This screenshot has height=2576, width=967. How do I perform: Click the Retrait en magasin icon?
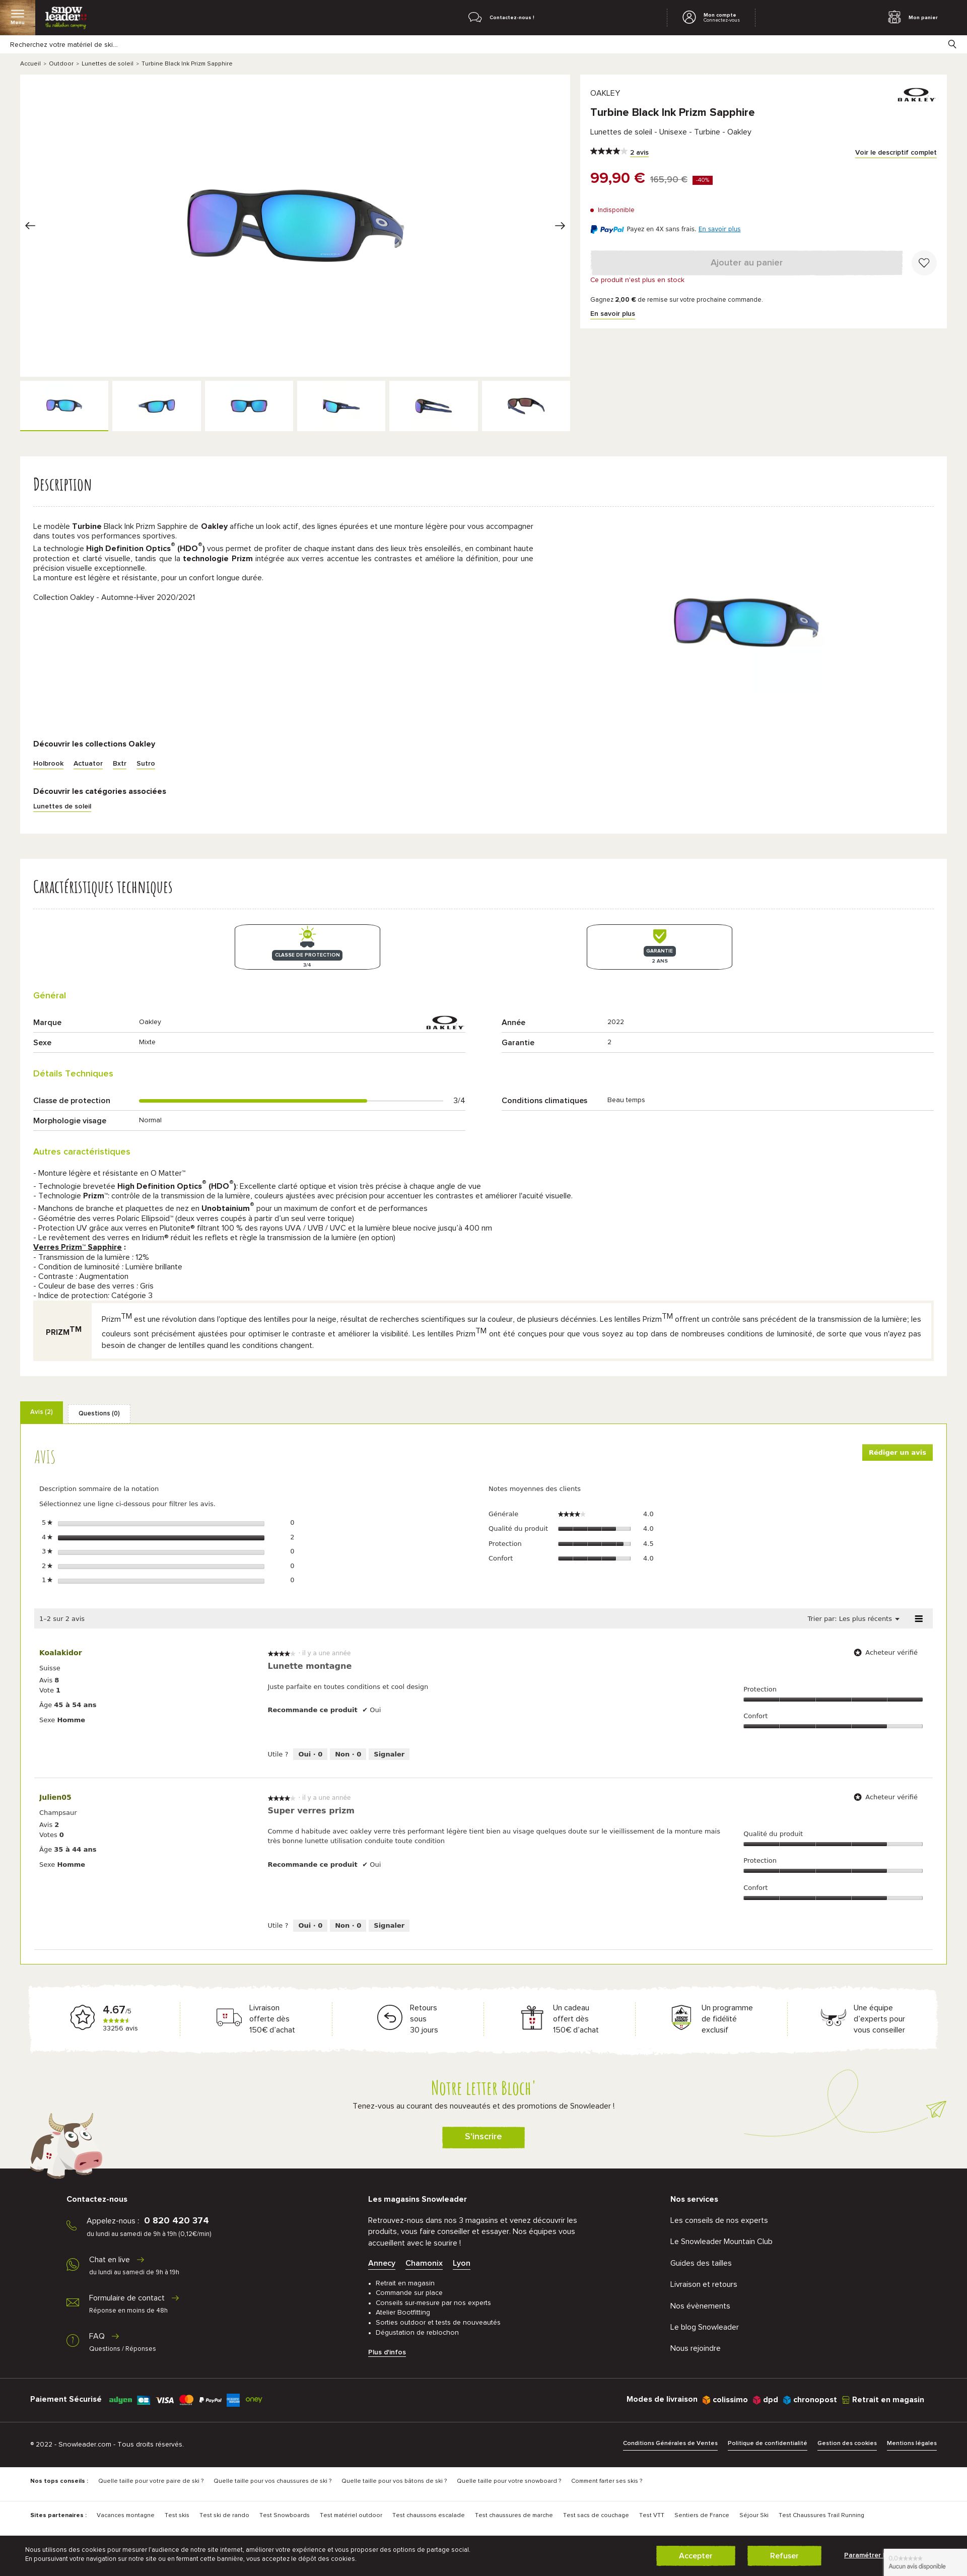tap(846, 2399)
